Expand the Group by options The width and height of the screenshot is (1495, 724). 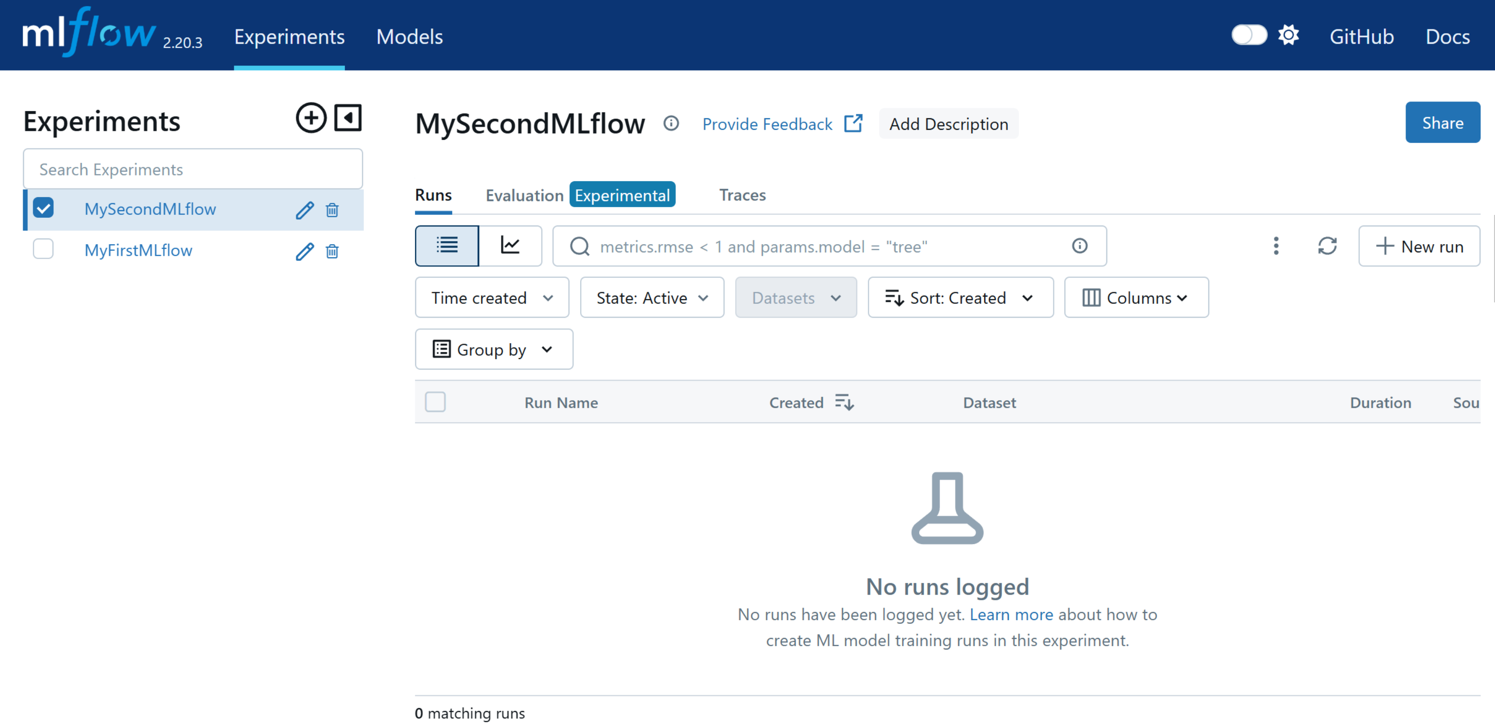494,349
